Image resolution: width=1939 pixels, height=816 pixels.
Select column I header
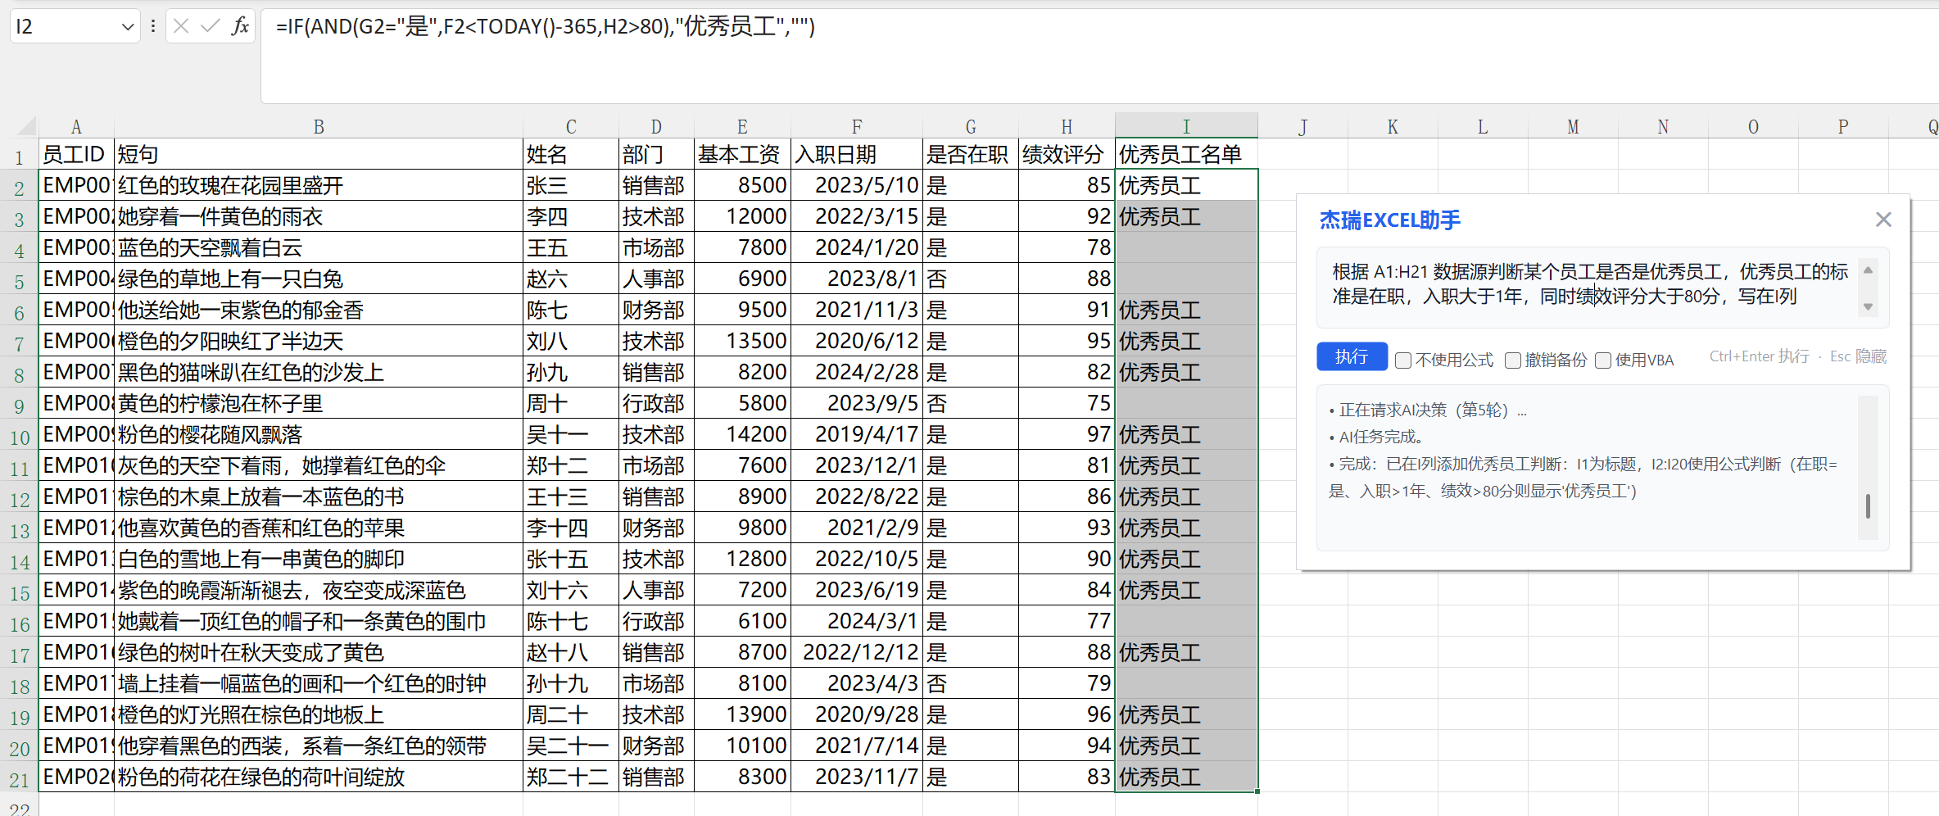click(x=1185, y=126)
